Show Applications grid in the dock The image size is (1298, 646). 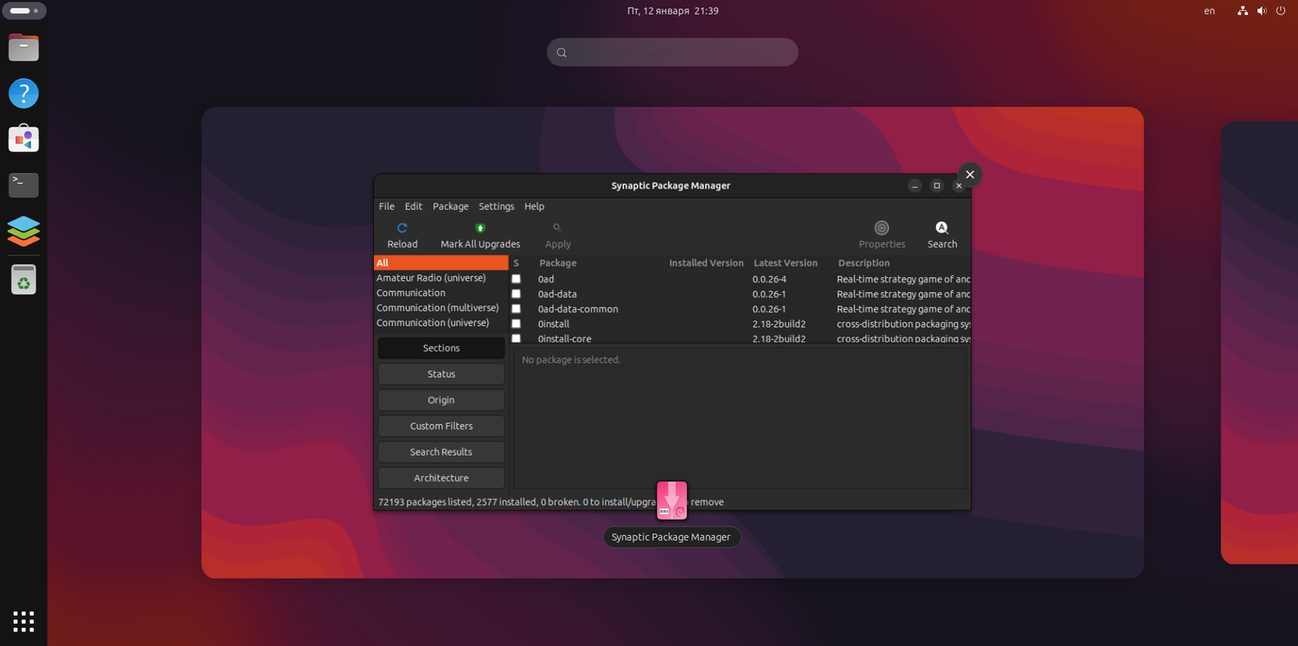click(23, 621)
